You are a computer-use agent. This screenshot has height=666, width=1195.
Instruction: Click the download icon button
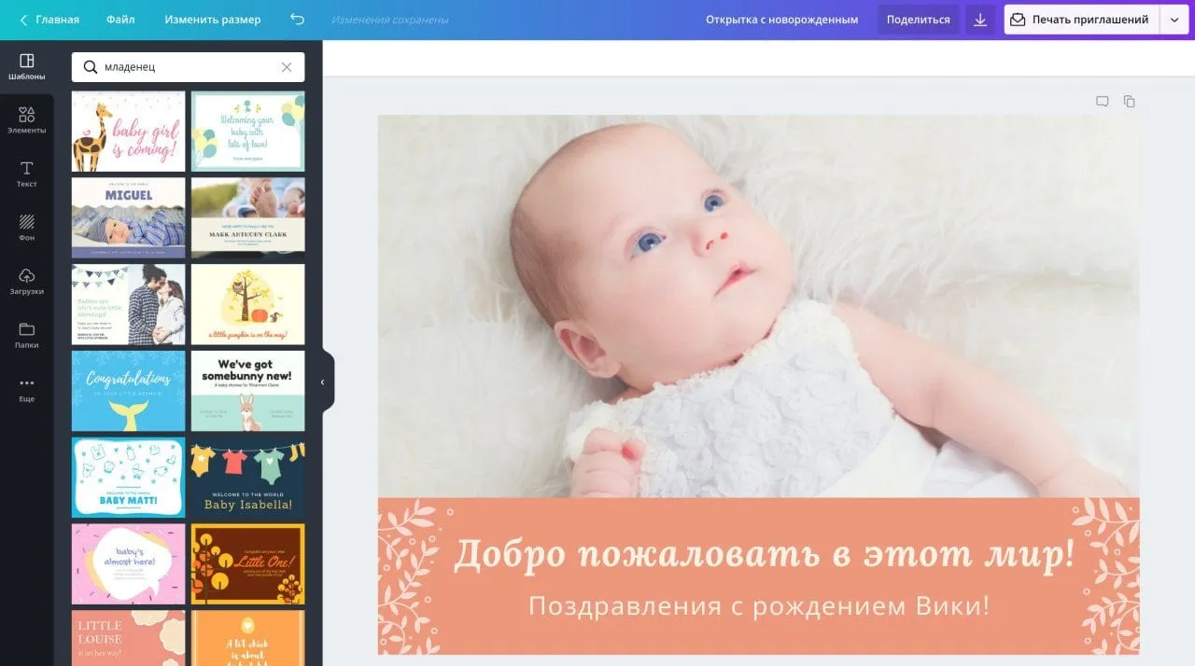tap(980, 20)
